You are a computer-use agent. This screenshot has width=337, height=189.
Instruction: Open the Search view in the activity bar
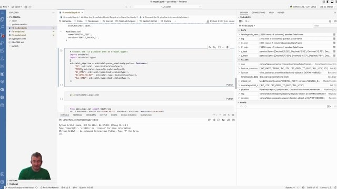pyautogui.click(x=2, y=27)
